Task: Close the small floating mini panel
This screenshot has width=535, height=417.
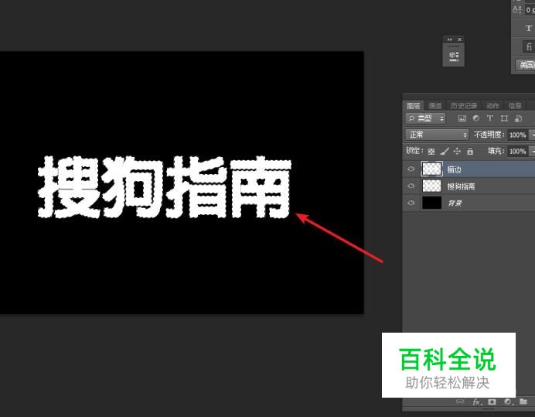Action: click(459, 39)
